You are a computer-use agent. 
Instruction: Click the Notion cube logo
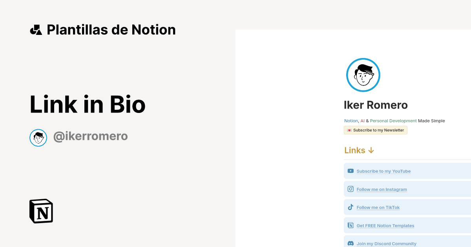[41, 211]
